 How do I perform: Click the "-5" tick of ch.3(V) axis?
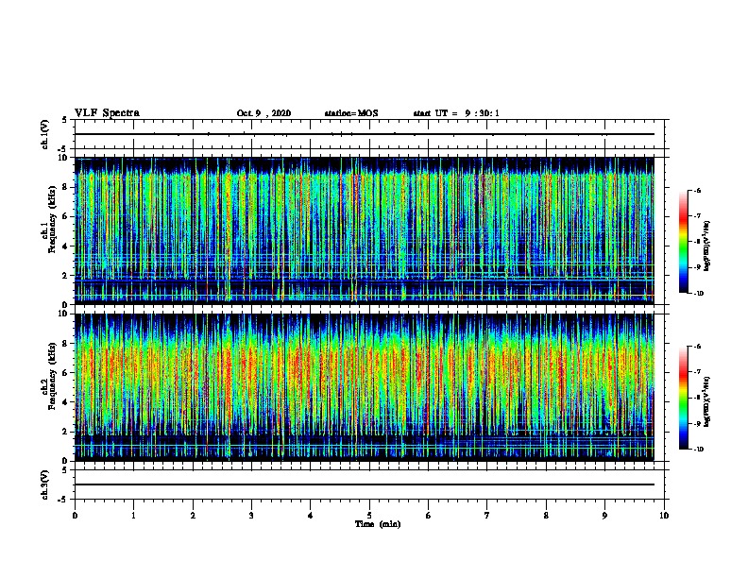pos(63,500)
